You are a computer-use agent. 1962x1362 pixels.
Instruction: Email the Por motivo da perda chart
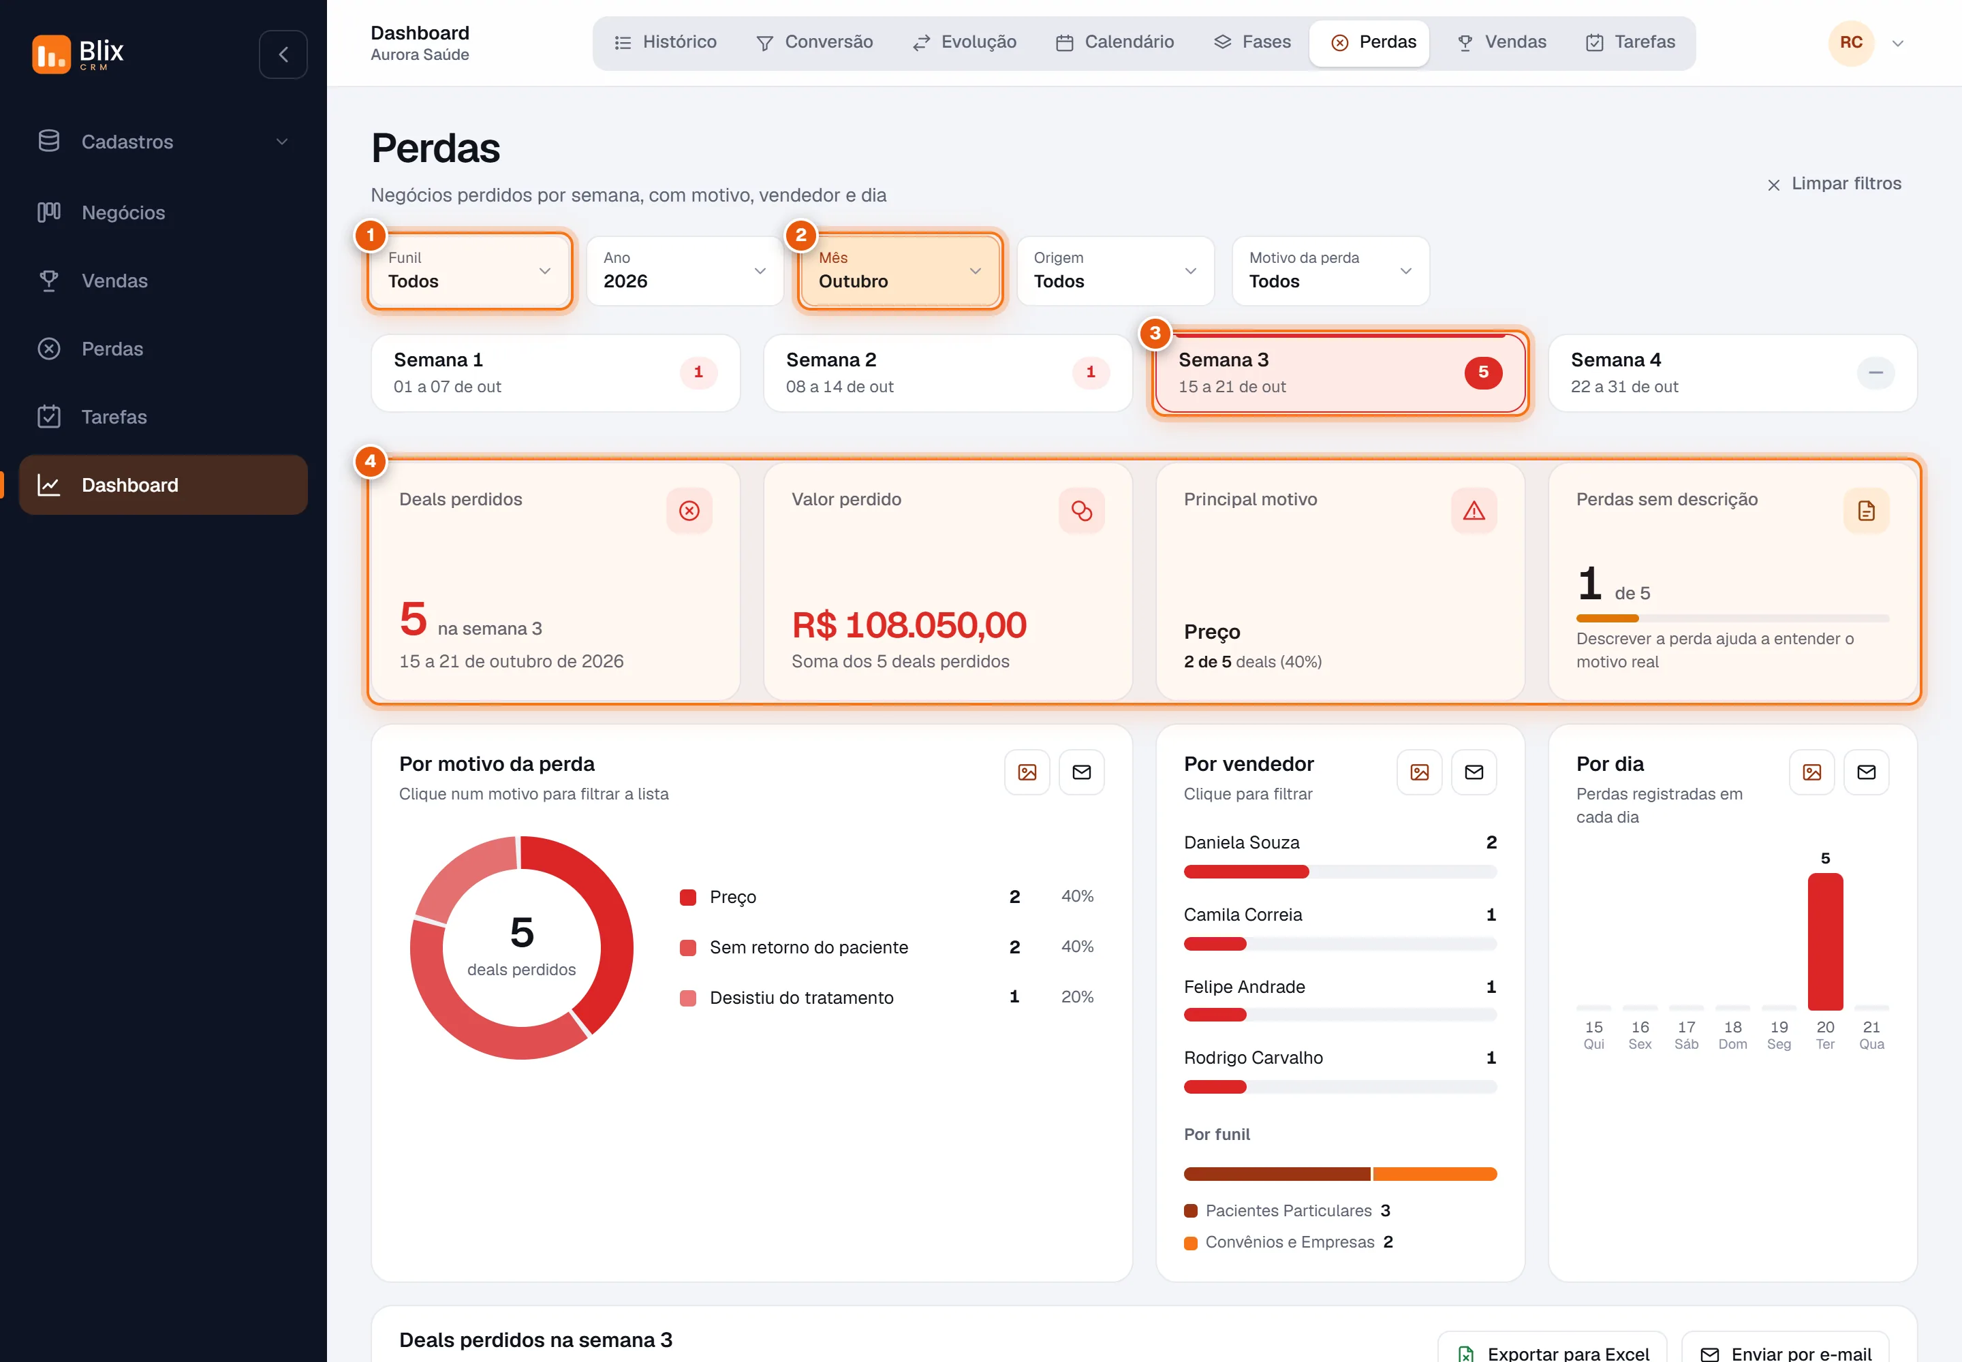click(x=1082, y=772)
